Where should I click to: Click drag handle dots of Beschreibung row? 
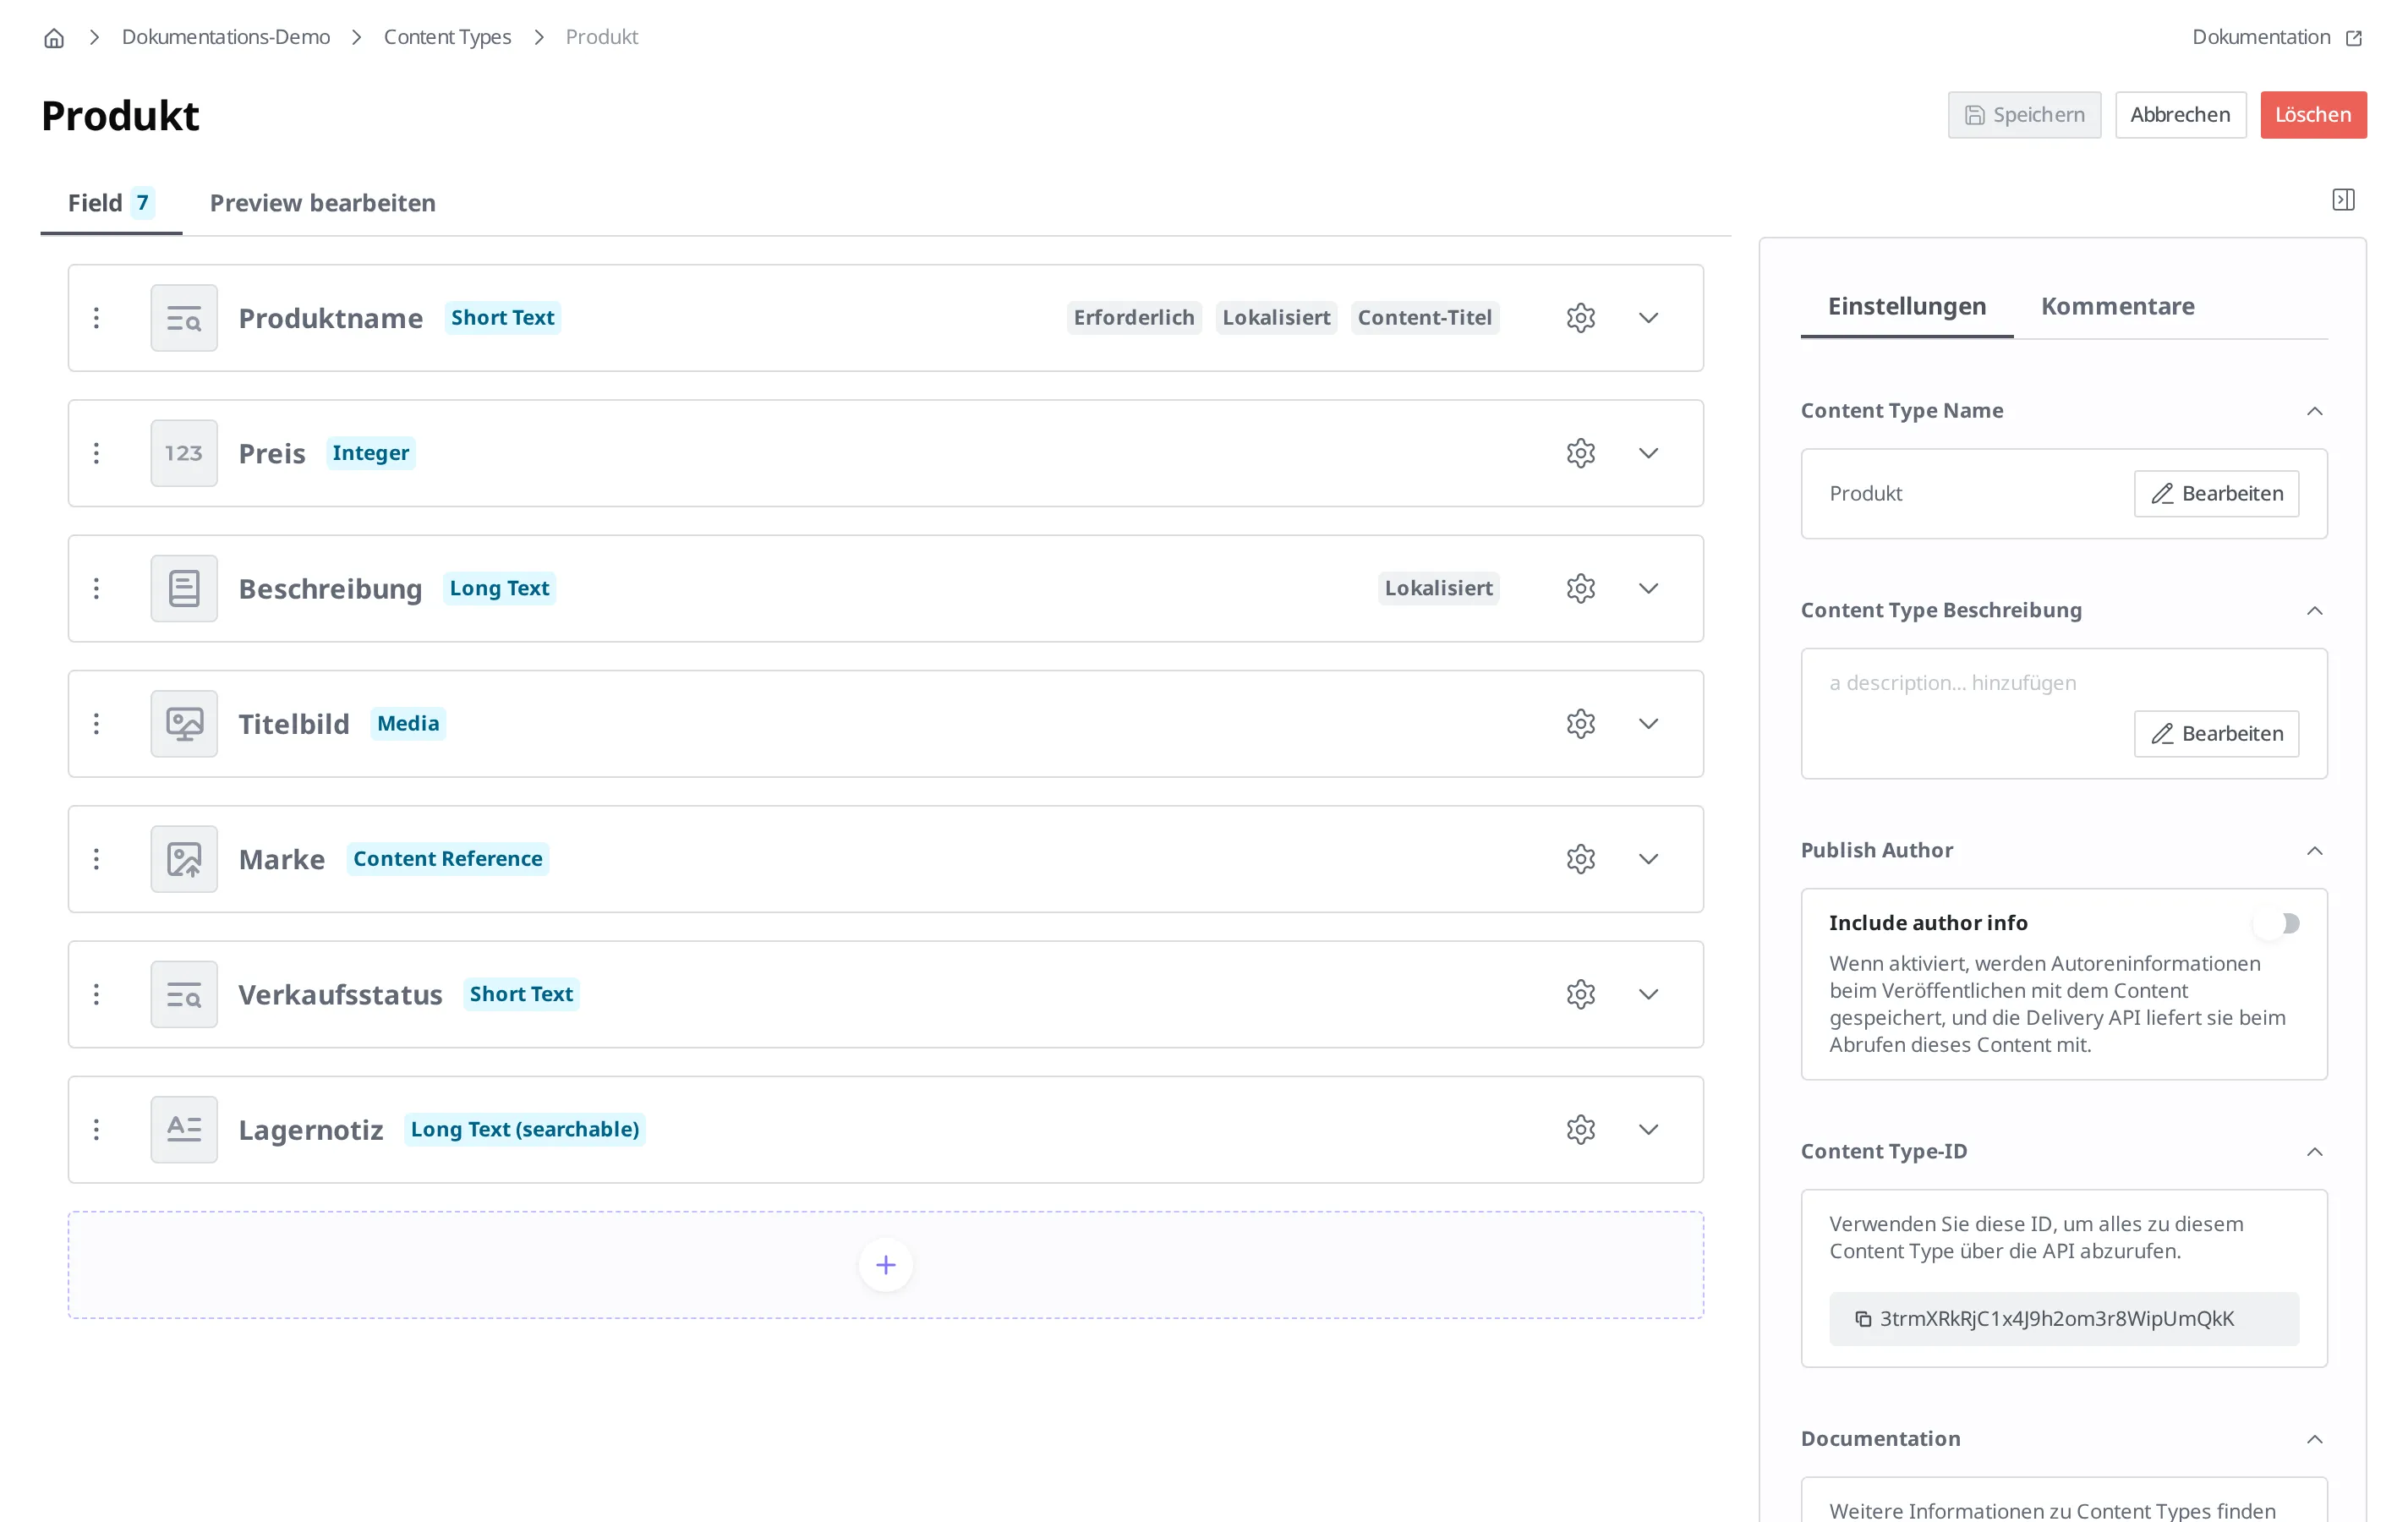[x=96, y=588]
